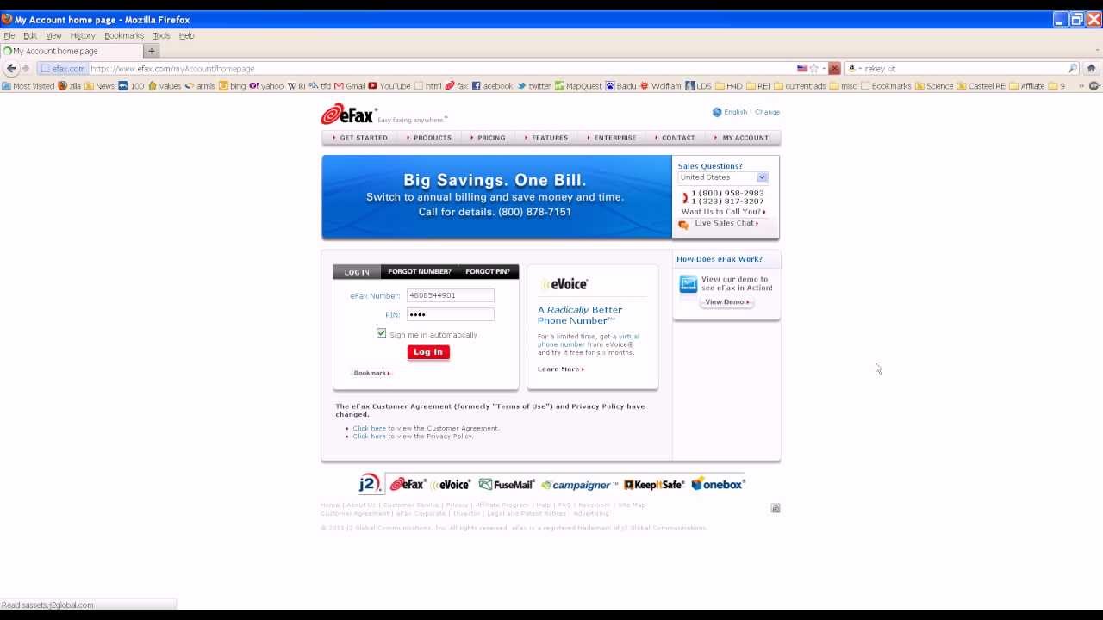The image size is (1103, 620).
Task: Open the search engine selector dropdown
Action: [x=854, y=68]
